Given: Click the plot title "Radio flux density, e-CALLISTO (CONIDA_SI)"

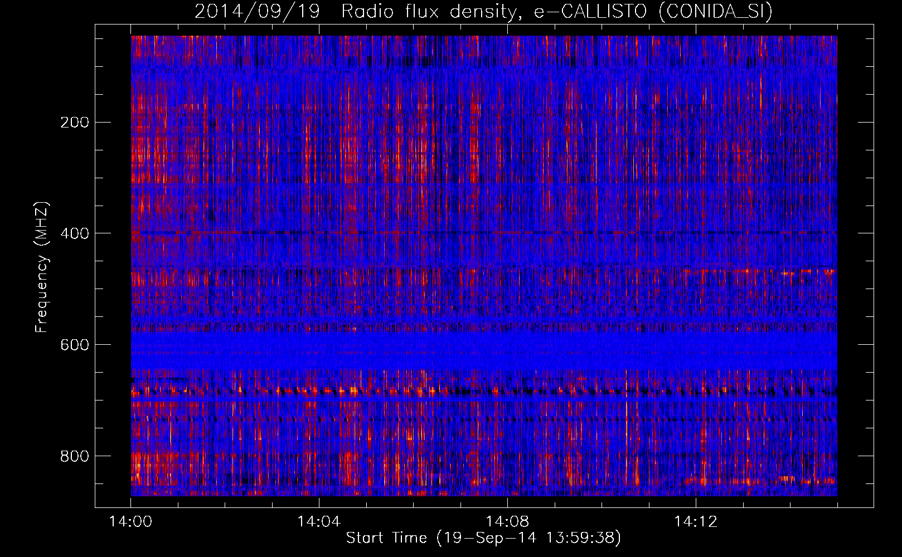Looking at the screenshot, I should (557, 12).
